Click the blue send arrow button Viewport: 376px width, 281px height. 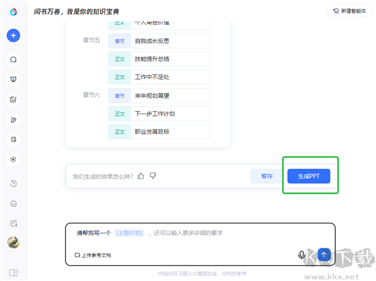pos(324,255)
